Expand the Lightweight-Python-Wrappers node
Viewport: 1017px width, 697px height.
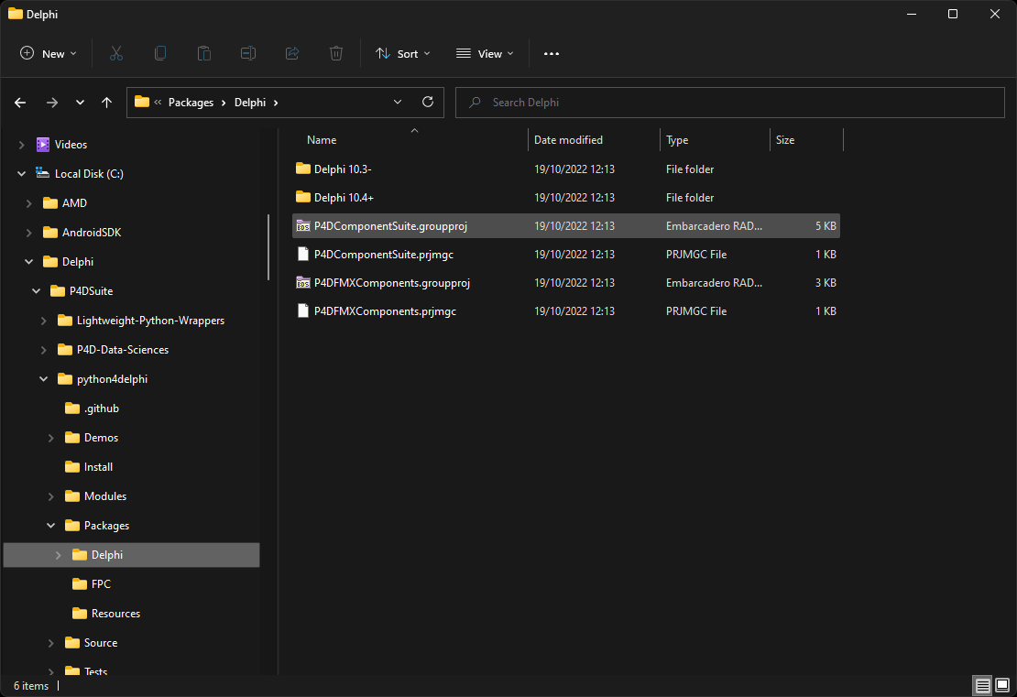pyautogui.click(x=43, y=321)
